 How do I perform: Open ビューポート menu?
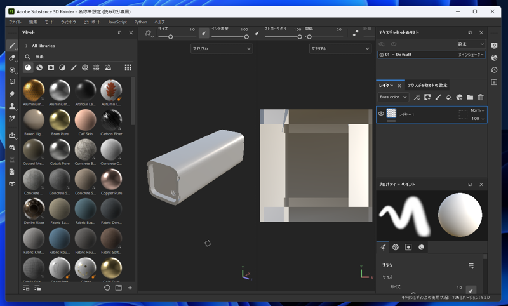click(92, 22)
